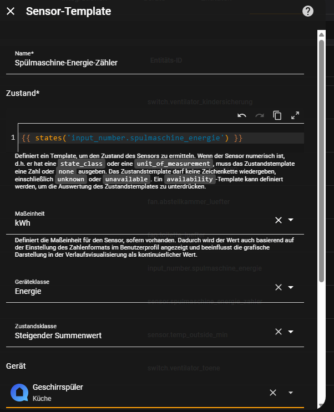Clear the Geräteklasse Energie selection
The image size is (334, 412).
(x=279, y=287)
